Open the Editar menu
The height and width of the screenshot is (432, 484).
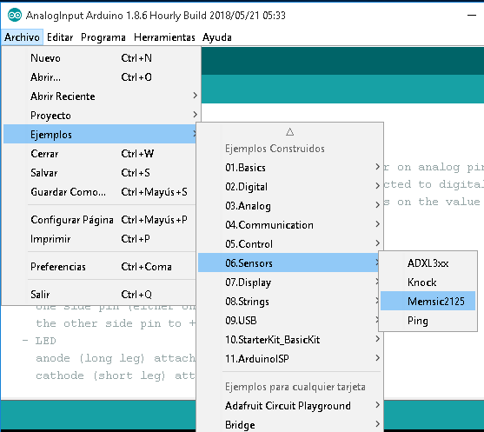tap(60, 37)
